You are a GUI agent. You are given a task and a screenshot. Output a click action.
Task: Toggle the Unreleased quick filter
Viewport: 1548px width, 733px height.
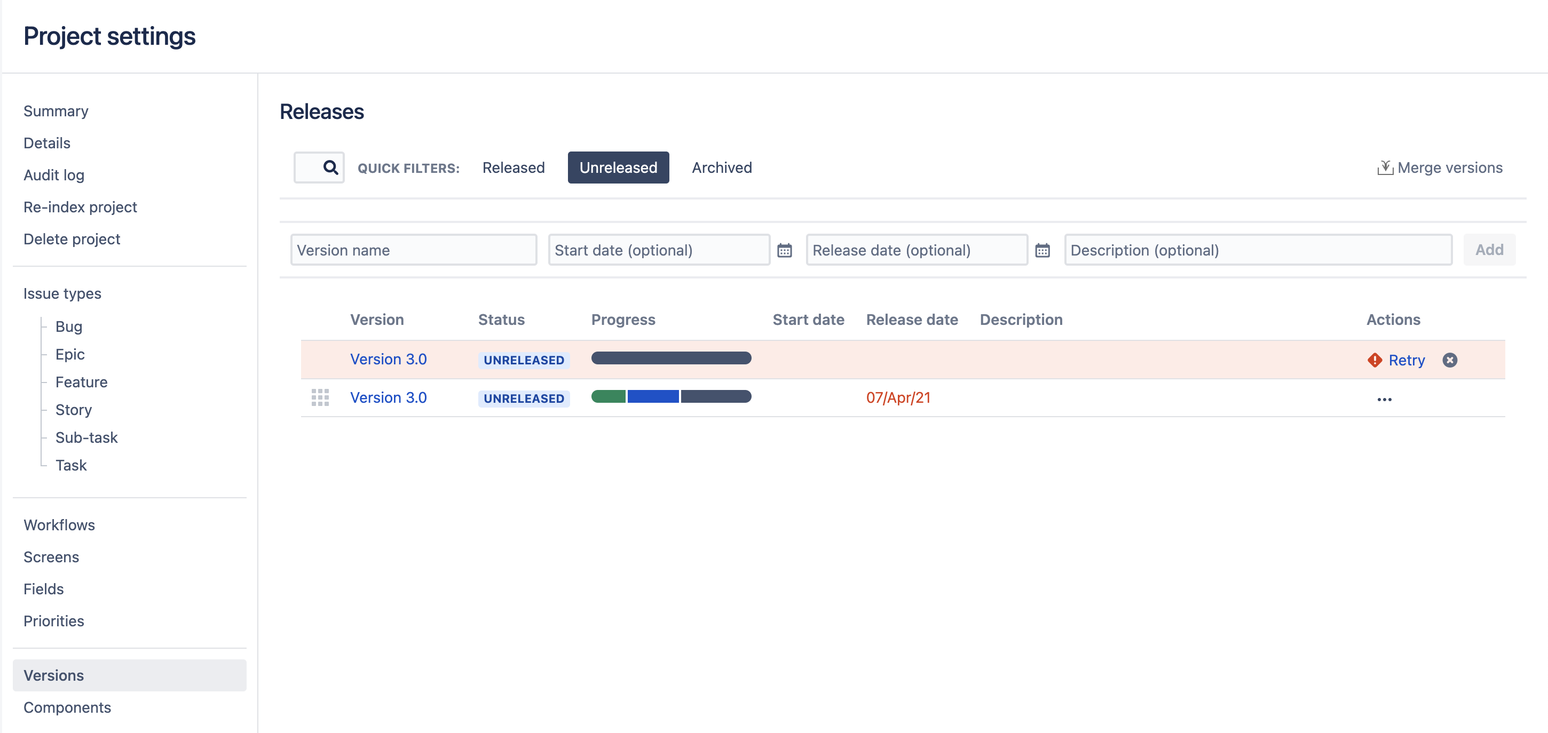[618, 167]
